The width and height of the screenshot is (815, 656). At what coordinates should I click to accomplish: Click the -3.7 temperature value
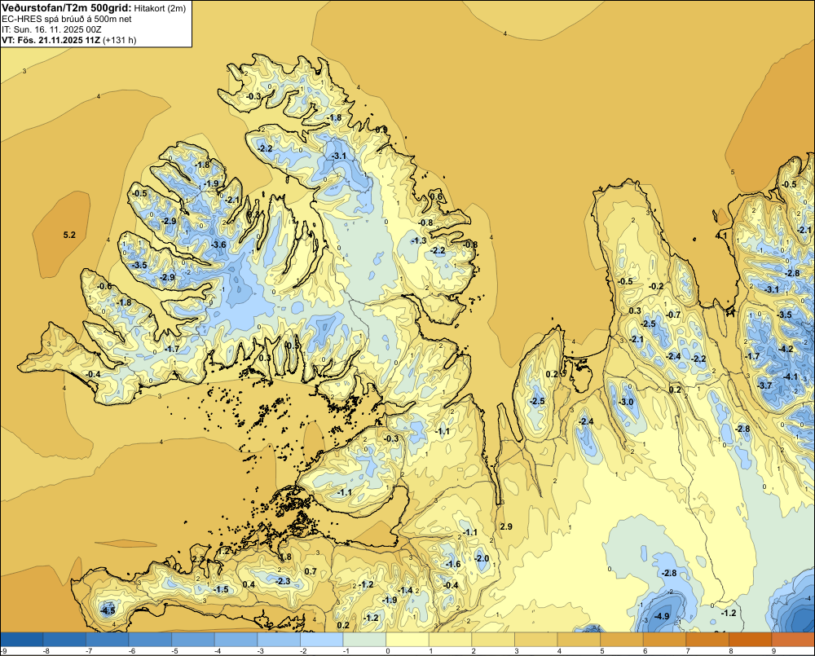click(764, 385)
